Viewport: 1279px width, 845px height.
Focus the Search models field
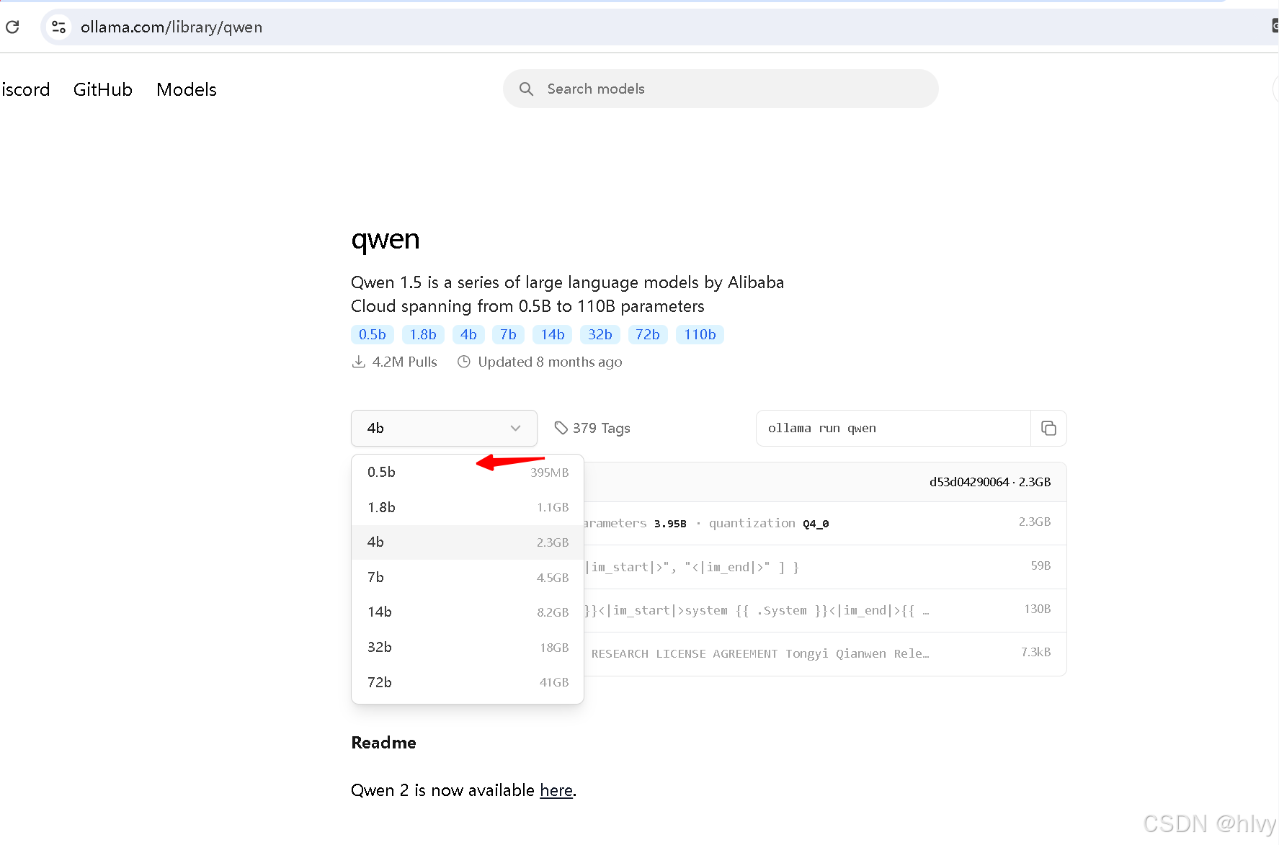pos(721,89)
